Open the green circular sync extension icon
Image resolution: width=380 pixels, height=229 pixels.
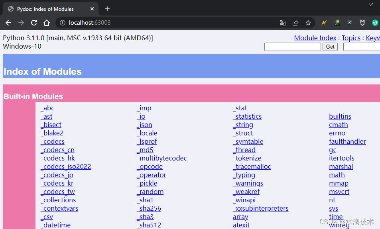point(375,23)
